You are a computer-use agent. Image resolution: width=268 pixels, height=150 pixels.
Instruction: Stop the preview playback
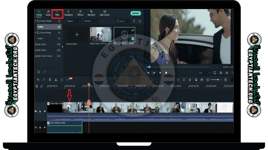(166, 73)
